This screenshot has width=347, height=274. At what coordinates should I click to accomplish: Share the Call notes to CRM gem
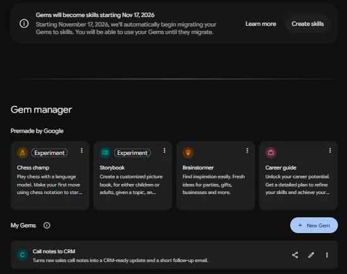pyautogui.click(x=295, y=255)
